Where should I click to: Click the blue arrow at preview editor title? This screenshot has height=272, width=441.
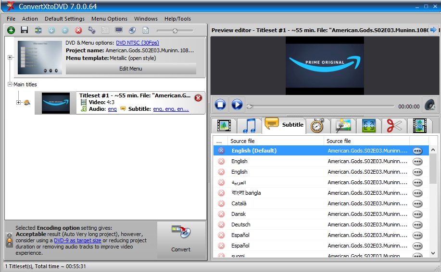(x=433, y=30)
